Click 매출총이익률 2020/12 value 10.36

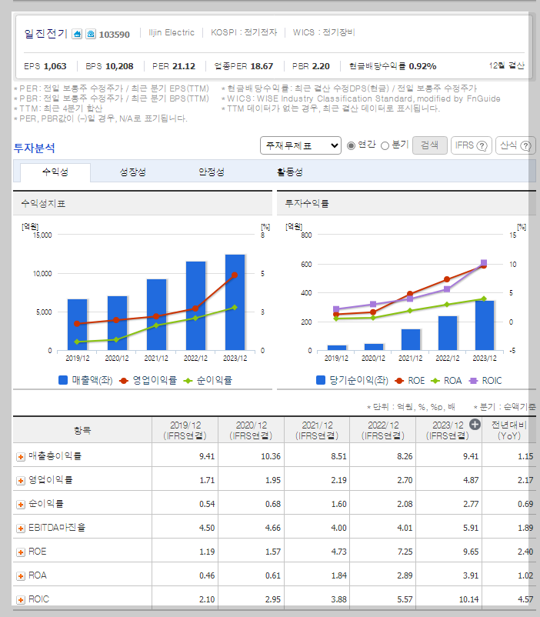coord(271,456)
